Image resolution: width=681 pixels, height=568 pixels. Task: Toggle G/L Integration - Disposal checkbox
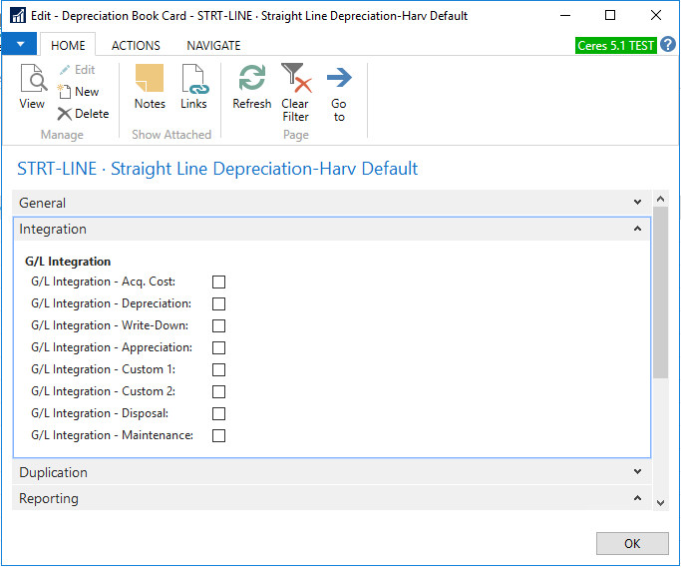point(219,414)
